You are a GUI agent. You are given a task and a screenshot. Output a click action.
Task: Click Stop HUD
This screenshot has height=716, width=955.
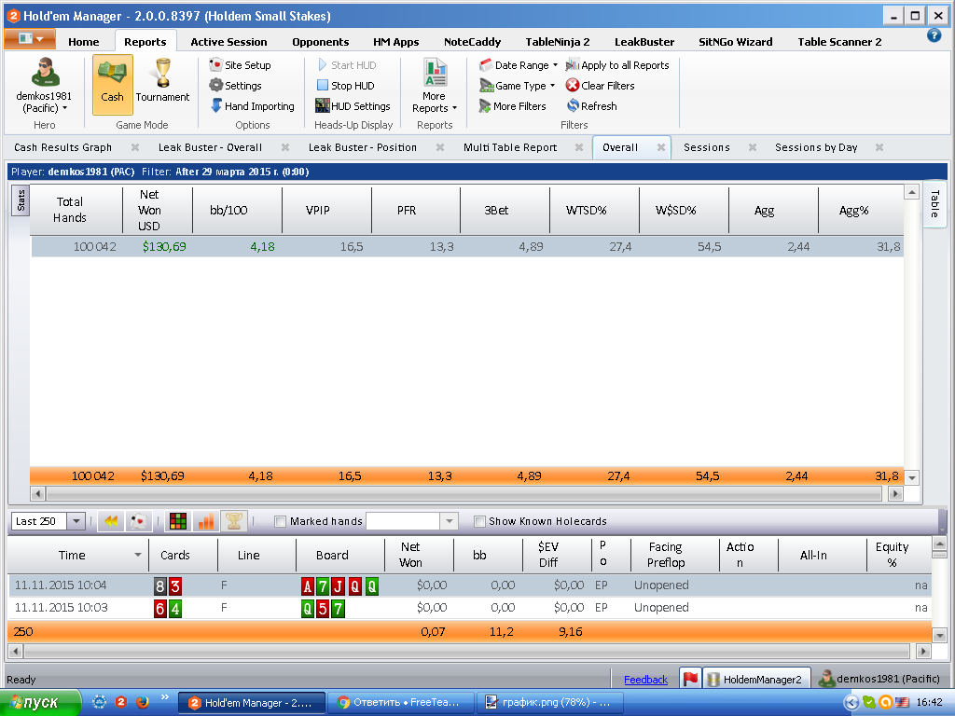(x=345, y=86)
